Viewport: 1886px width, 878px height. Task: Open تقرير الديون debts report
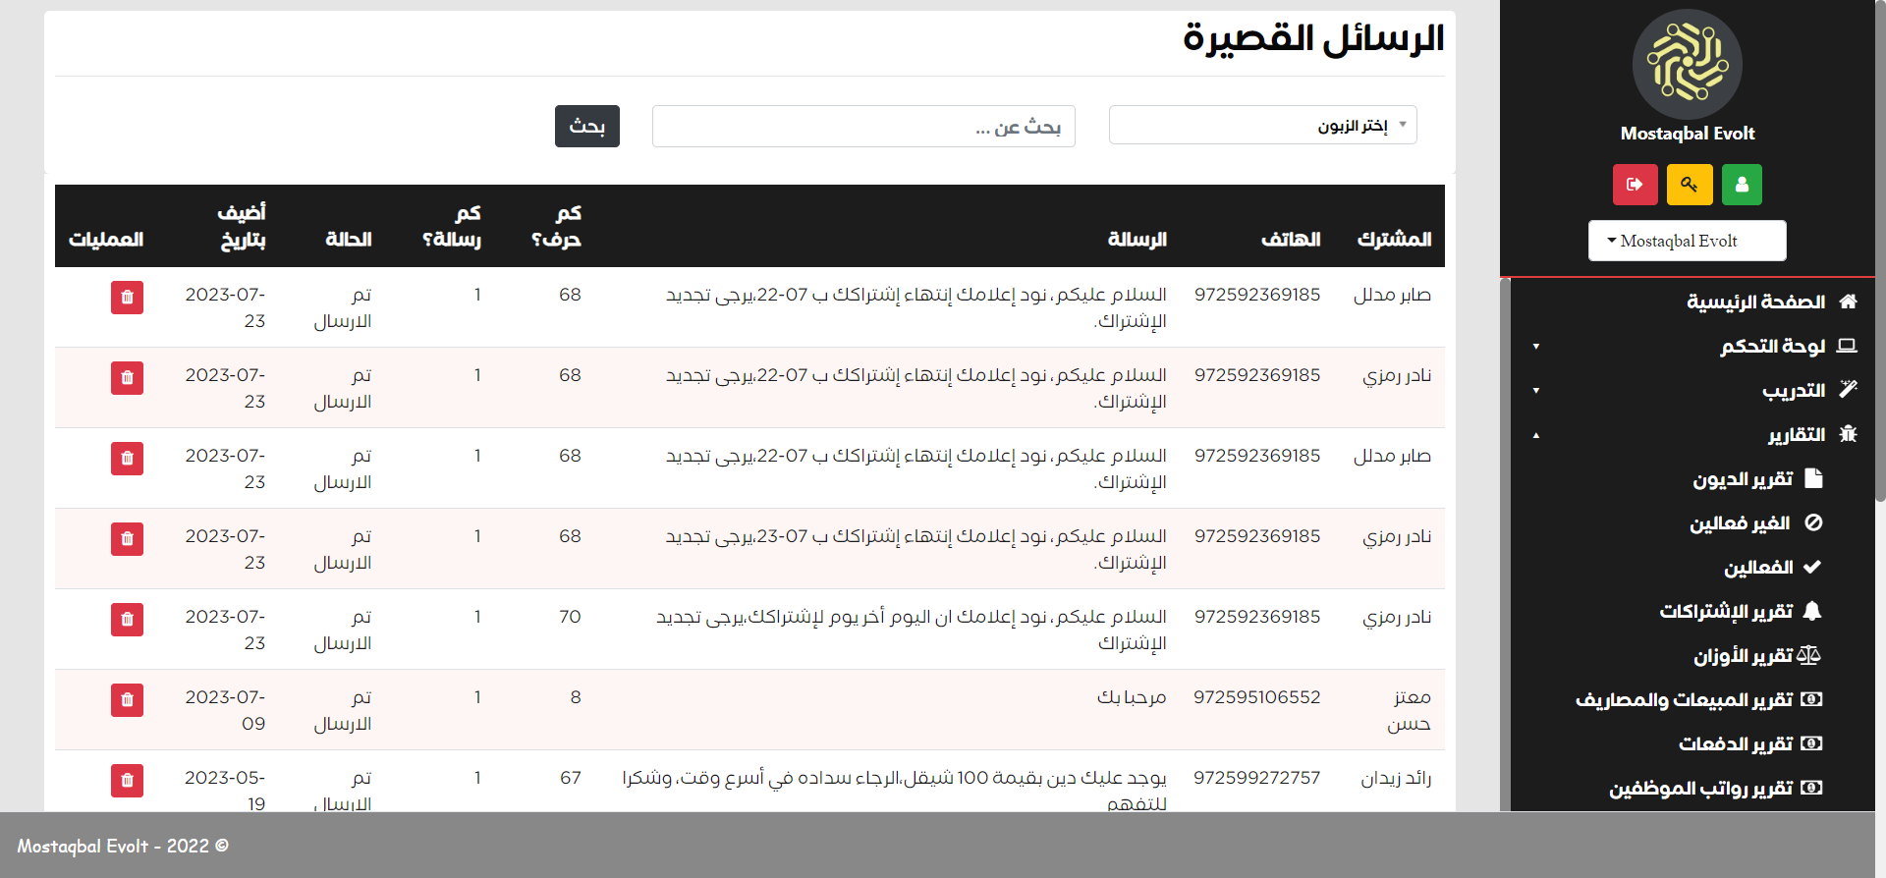pos(1743,478)
